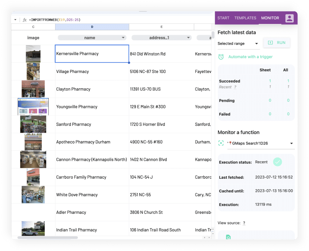
Task: Click inside the formula bar text
Action: [x=55, y=20]
